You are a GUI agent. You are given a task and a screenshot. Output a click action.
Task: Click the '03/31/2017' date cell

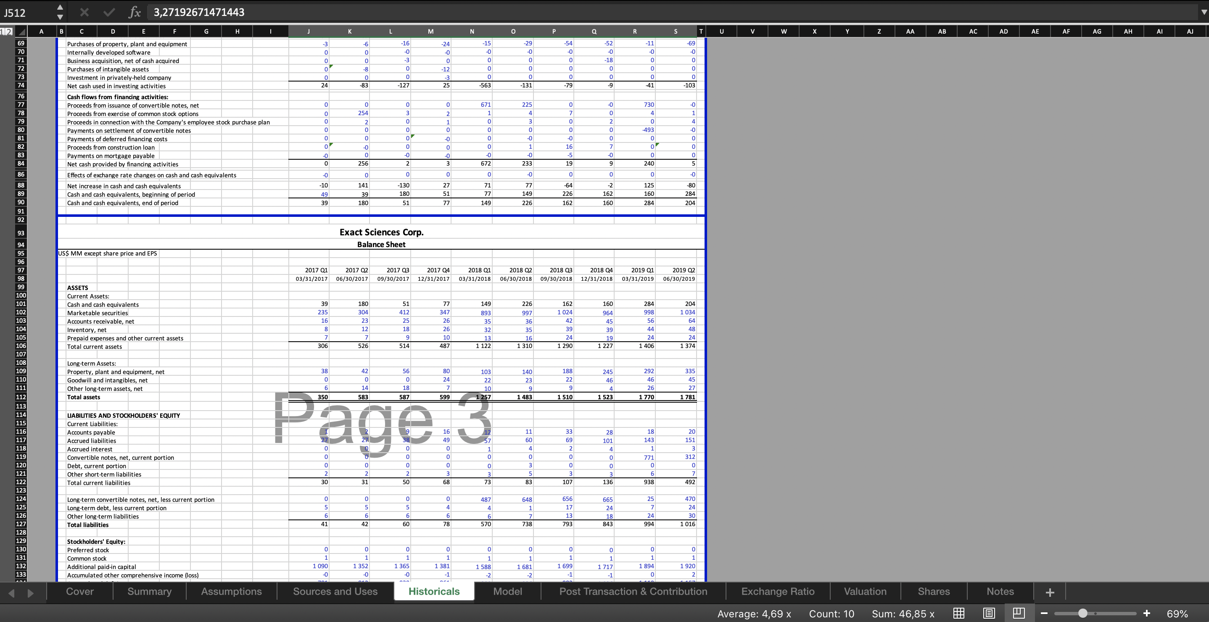coord(311,279)
